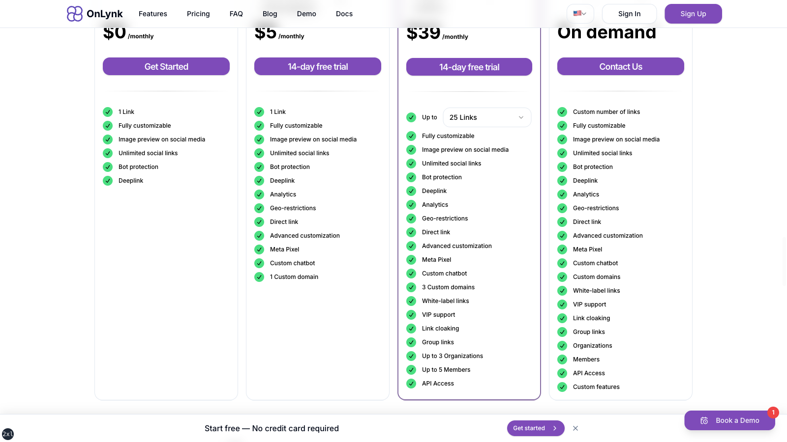The width and height of the screenshot is (787, 442).
Task: Click the checkmark next to Custom features
Action: 562,387
